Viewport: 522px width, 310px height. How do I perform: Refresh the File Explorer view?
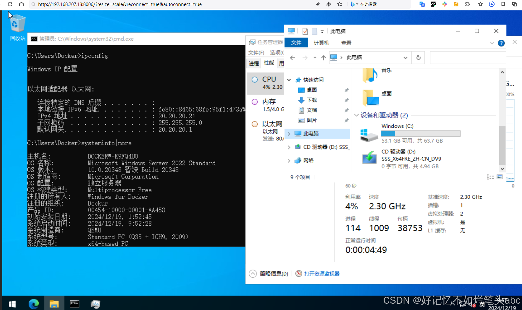coord(418,58)
